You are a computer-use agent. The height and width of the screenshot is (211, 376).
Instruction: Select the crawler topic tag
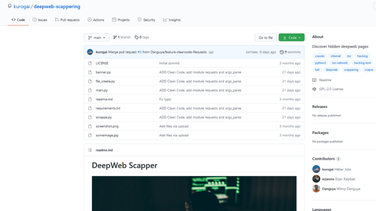coord(320,56)
